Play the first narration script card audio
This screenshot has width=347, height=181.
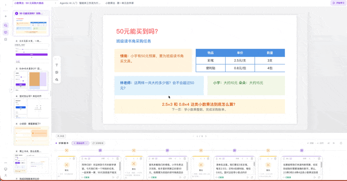tap(113, 177)
